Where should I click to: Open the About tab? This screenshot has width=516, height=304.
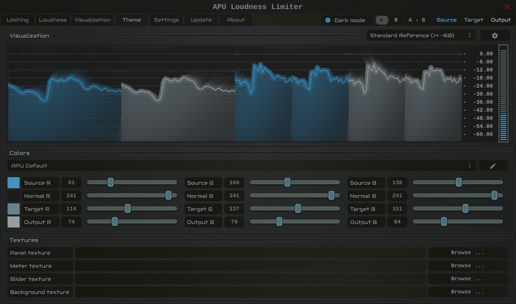click(236, 20)
